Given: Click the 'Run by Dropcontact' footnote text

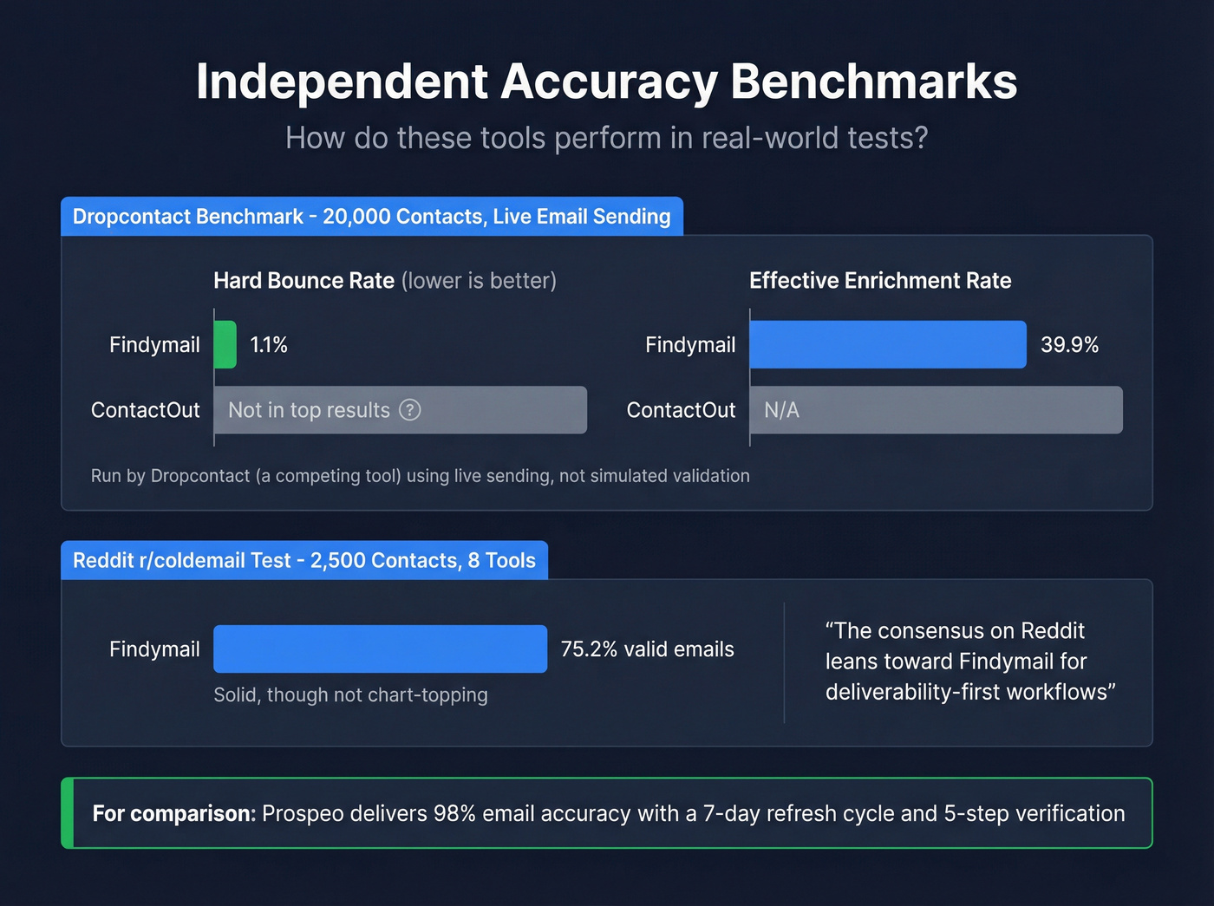Looking at the screenshot, I should 421,476.
